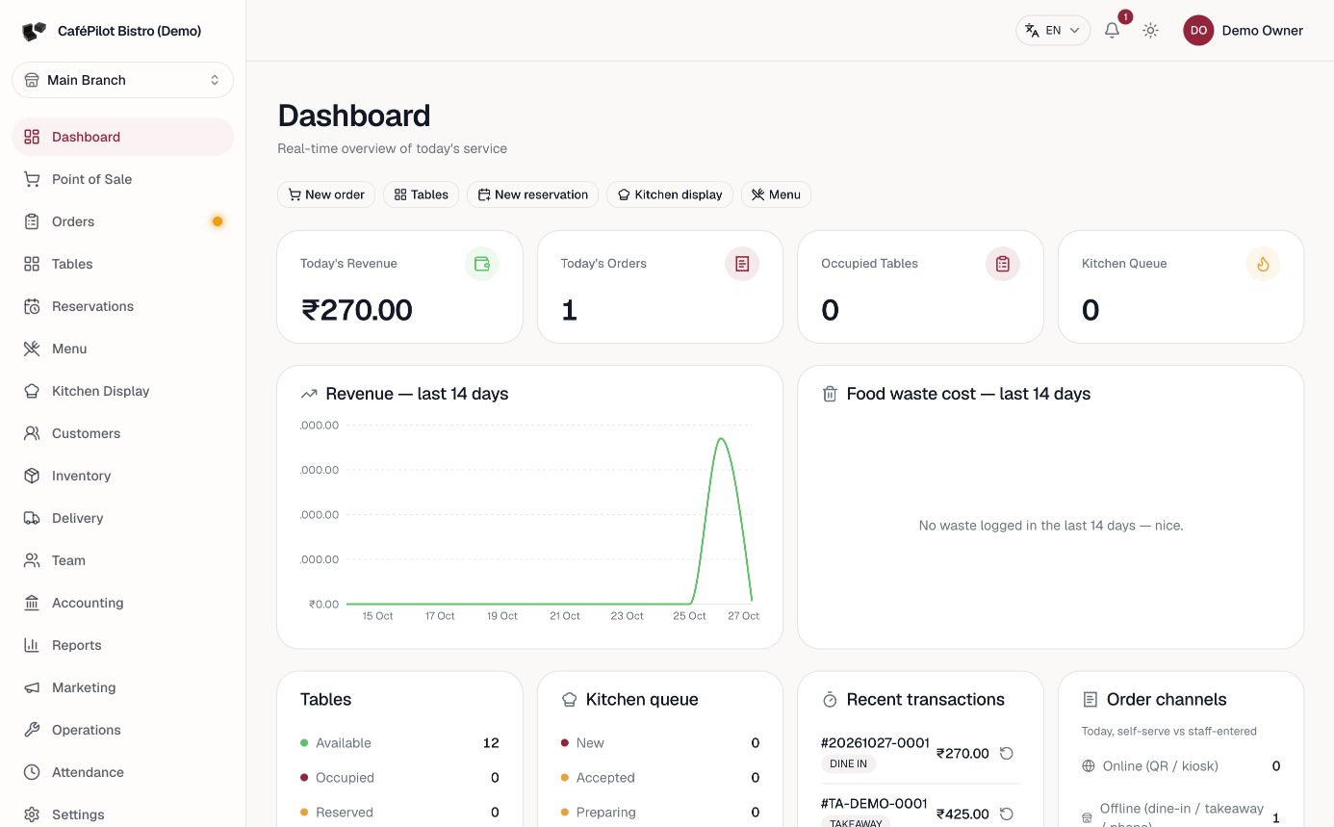This screenshot has width=1334, height=827.
Task: Click the Kitchen Display chef hat icon in sidebar
Action: (x=32, y=391)
